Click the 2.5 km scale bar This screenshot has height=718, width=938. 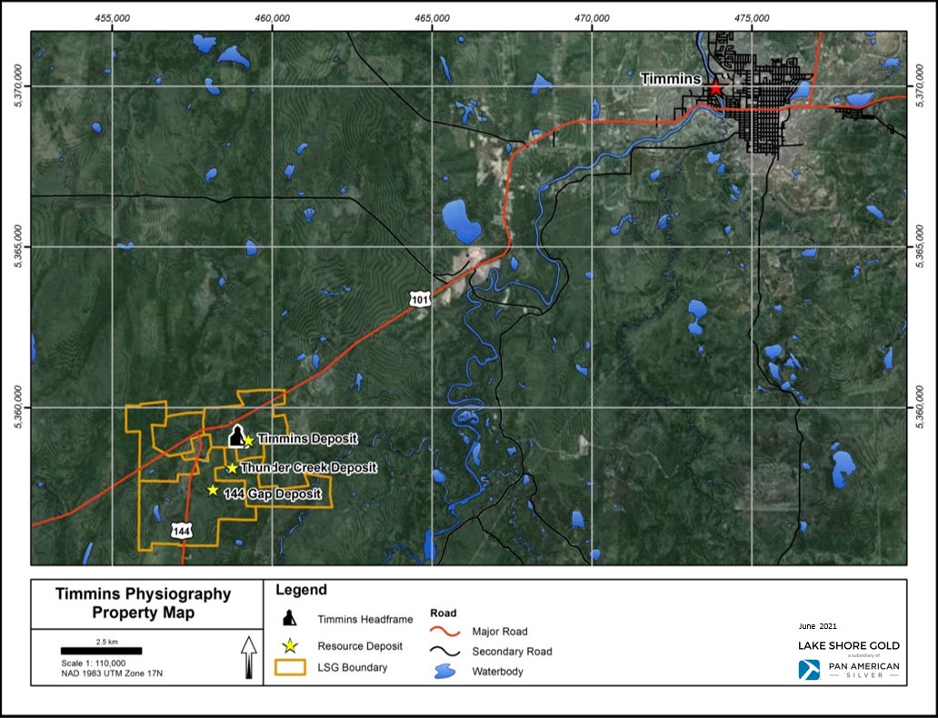coord(101,651)
